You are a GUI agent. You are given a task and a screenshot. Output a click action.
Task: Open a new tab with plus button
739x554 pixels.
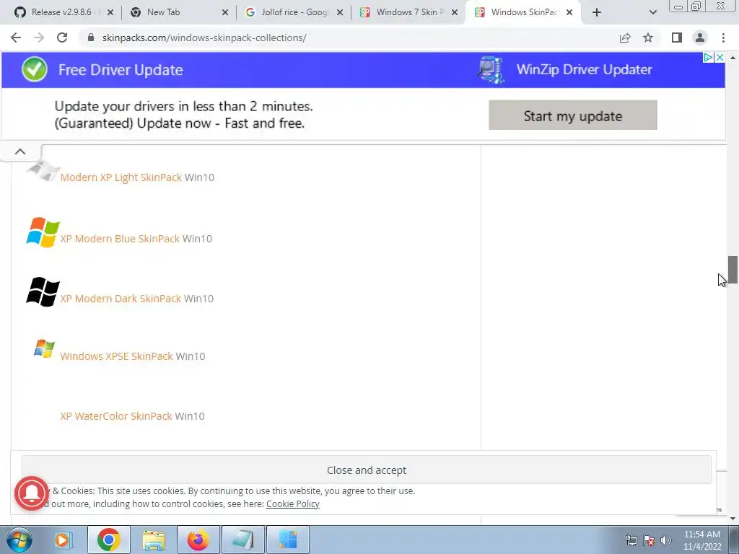pyautogui.click(x=597, y=12)
